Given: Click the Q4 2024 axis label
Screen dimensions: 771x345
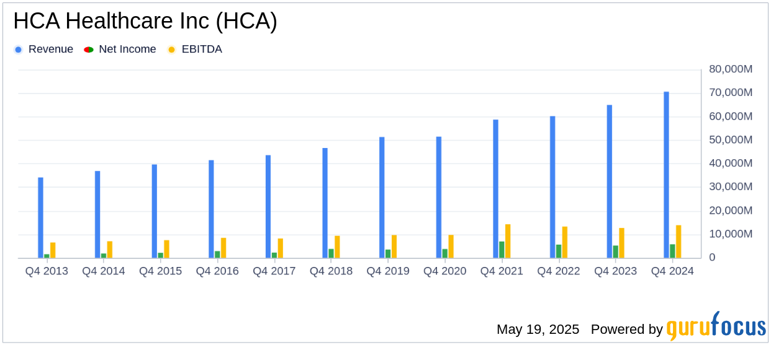Looking at the screenshot, I should (x=672, y=271).
